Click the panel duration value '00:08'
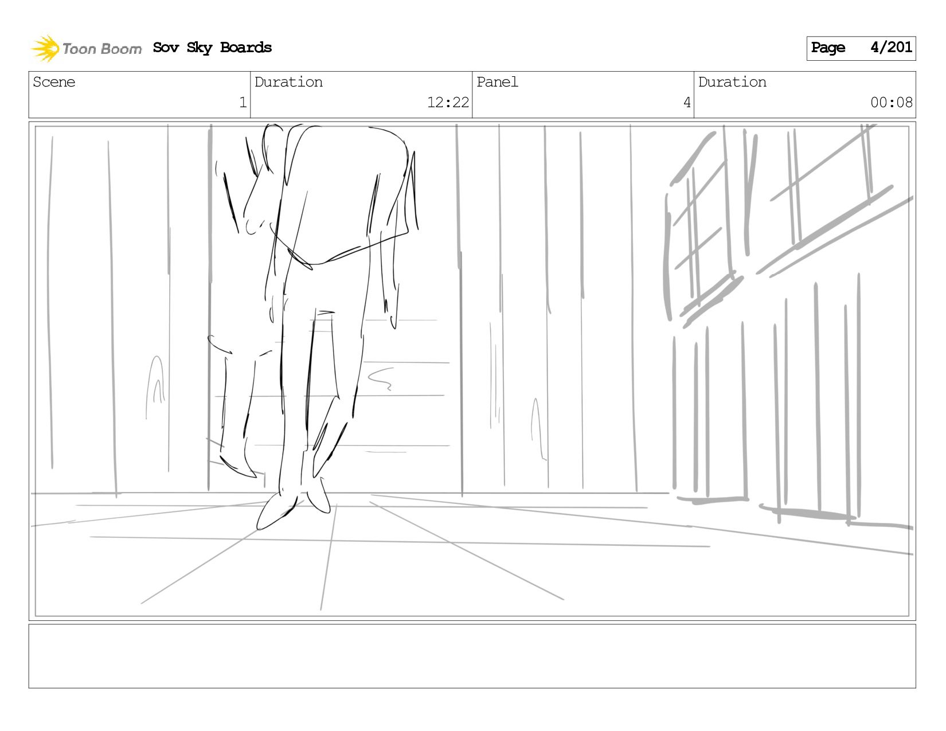Viewport: 946px width, 731px height. pos(892,103)
